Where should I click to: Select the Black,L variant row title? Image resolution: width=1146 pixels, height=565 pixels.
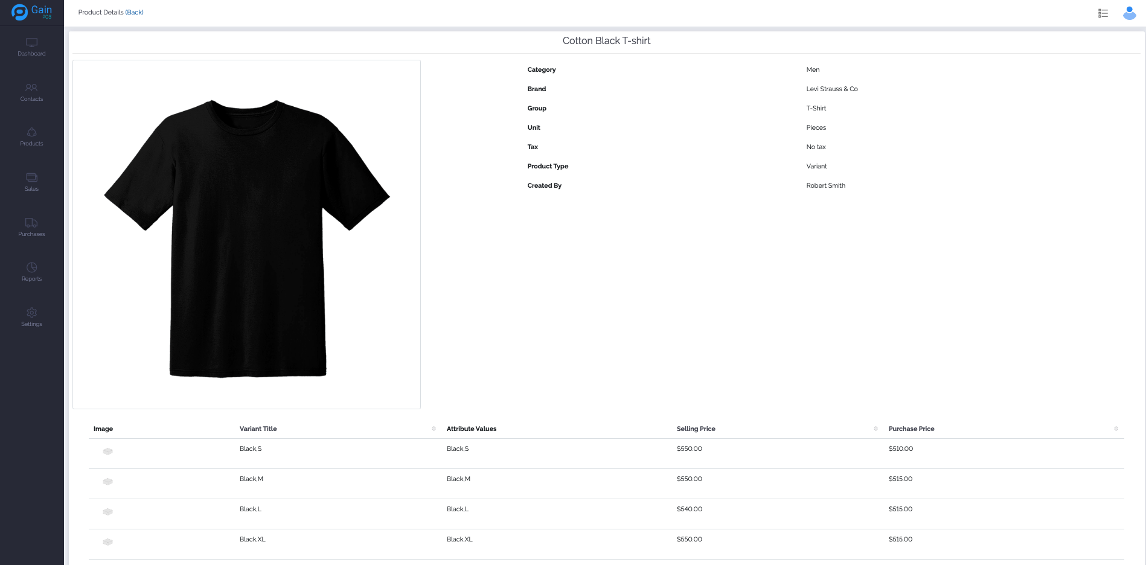(x=251, y=509)
